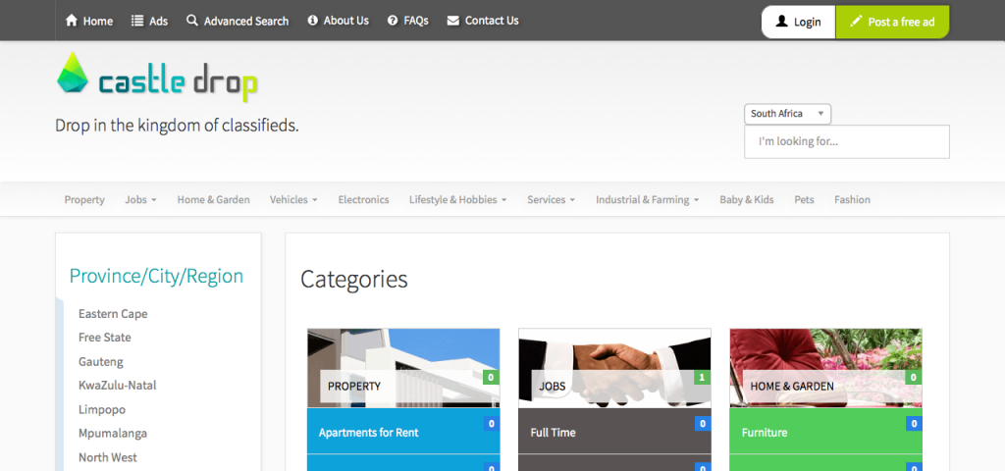Open the Property category menu item

click(x=84, y=199)
